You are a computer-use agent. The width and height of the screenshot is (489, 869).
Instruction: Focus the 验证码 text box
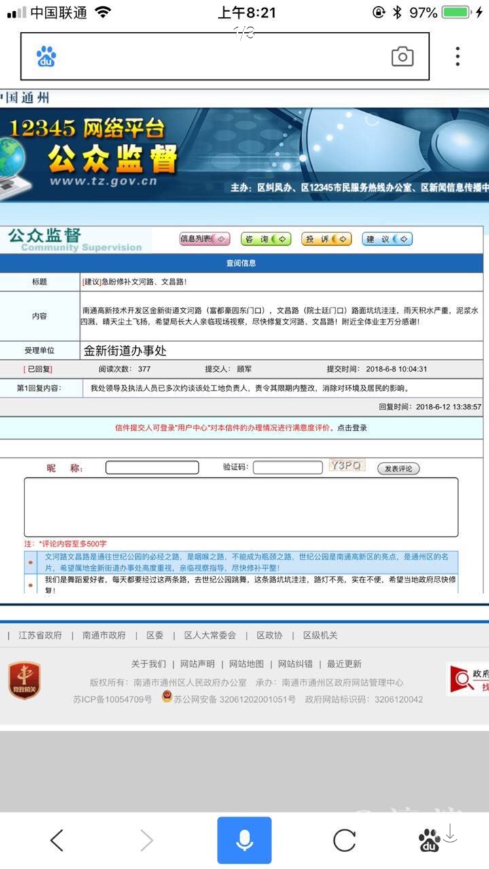pyautogui.click(x=287, y=468)
